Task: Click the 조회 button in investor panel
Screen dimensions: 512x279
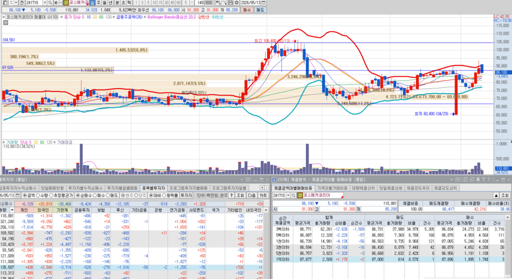Action: point(240,195)
